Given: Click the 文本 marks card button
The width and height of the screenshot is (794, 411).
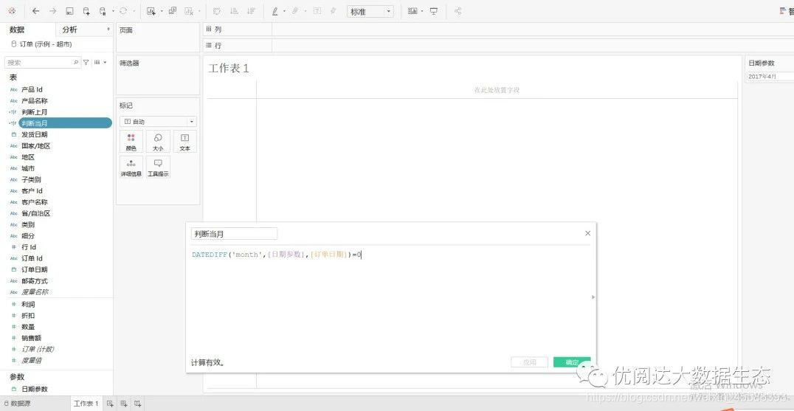Looking at the screenshot, I should pyautogui.click(x=184, y=142).
